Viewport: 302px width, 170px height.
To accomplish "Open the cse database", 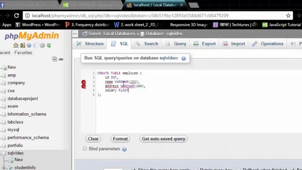I will [x=11, y=91].
